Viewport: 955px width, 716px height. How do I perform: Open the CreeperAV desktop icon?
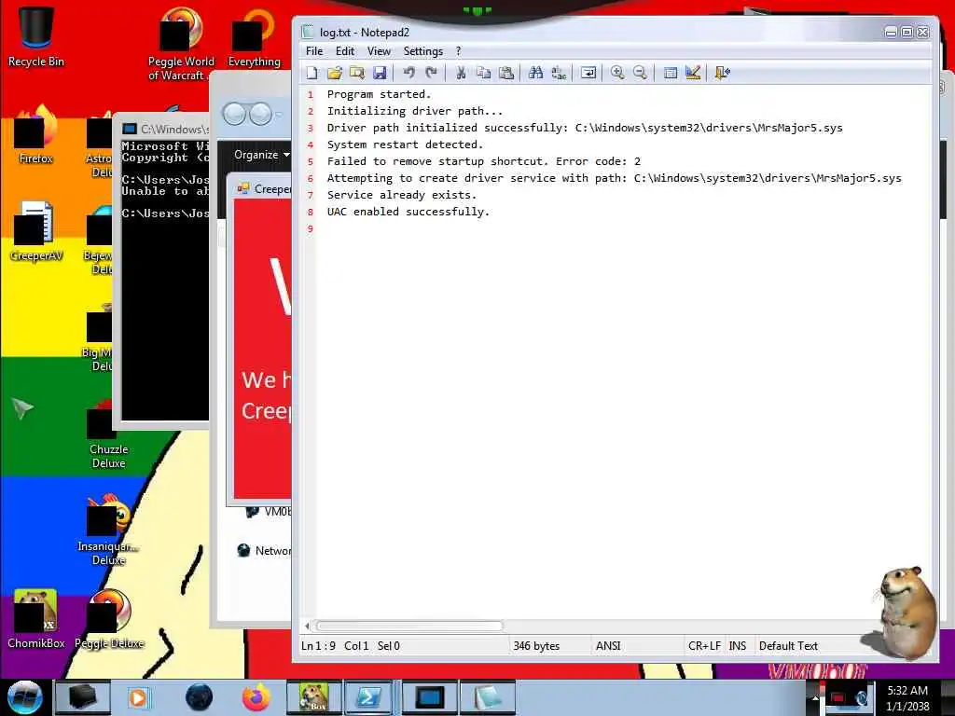pyautogui.click(x=36, y=231)
